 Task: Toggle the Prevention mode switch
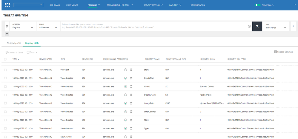(x=258, y=5)
